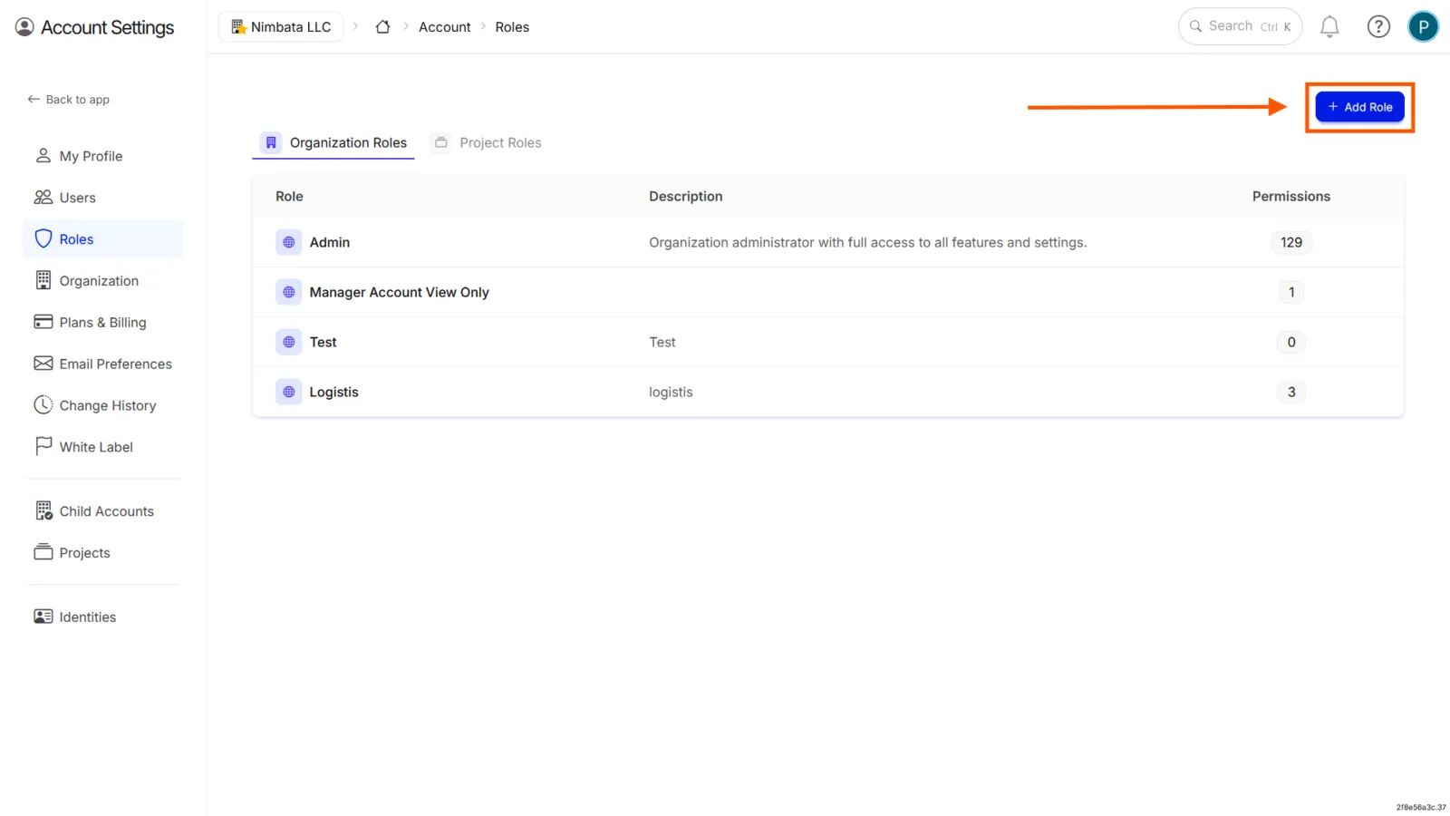Click the Permissions column header
Image resolution: width=1450 pixels, height=816 pixels.
1291,196
